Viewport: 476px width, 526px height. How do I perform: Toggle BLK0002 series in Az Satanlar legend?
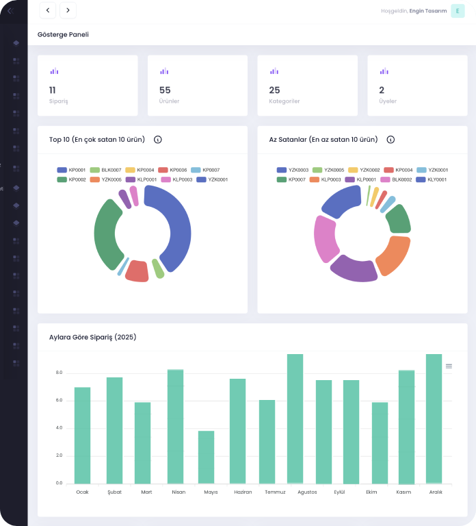396,180
